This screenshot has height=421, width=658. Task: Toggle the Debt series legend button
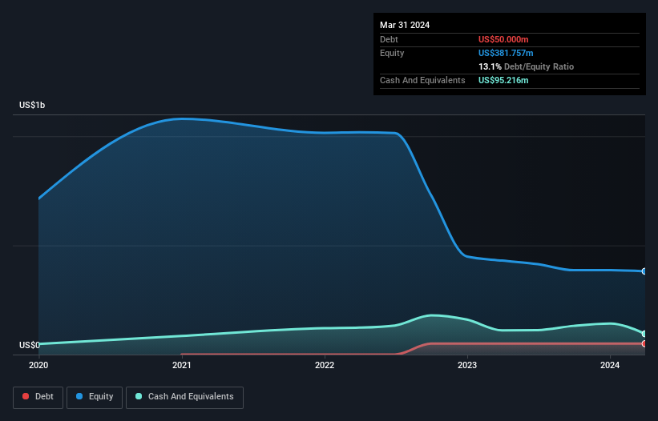[38, 397]
